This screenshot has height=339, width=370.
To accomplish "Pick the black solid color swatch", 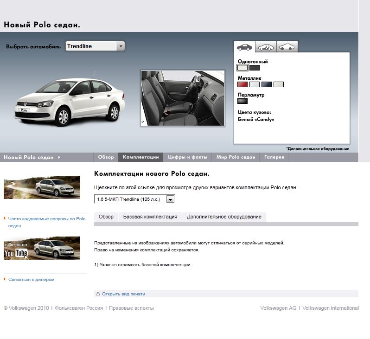I will (x=254, y=68).
